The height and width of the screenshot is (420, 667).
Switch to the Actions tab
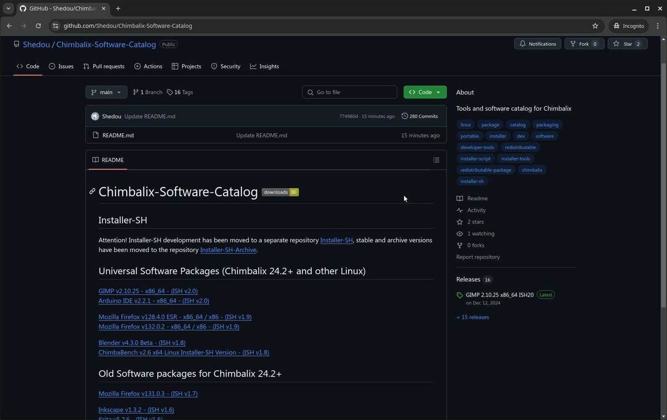(148, 66)
